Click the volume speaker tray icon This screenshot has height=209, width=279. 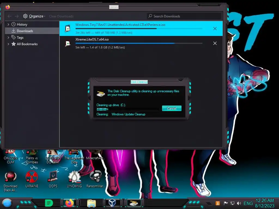coord(239,203)
